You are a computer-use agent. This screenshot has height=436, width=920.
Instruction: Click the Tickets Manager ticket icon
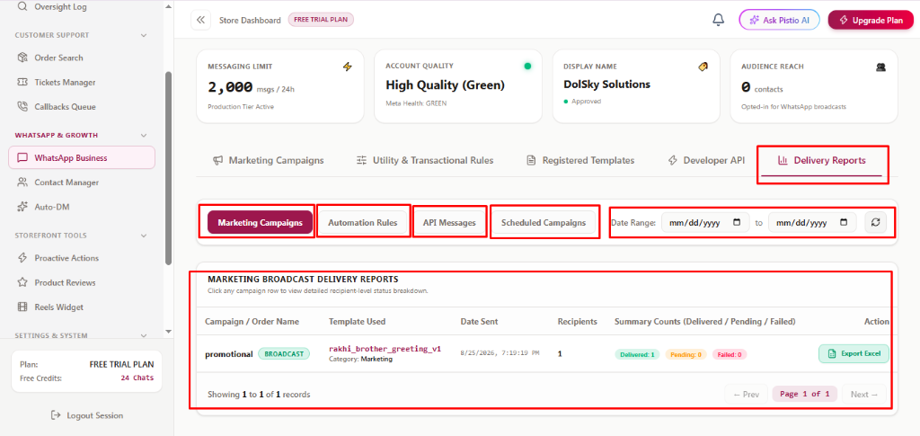coord(22,82)
